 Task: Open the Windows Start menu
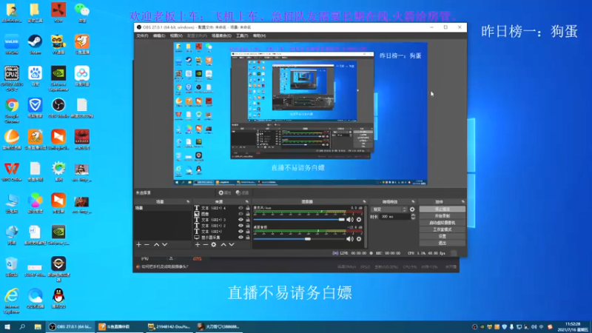click(x=7, y=326)
